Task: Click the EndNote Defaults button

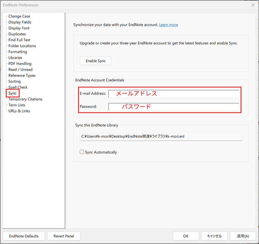Action: [x=24, y=236]
